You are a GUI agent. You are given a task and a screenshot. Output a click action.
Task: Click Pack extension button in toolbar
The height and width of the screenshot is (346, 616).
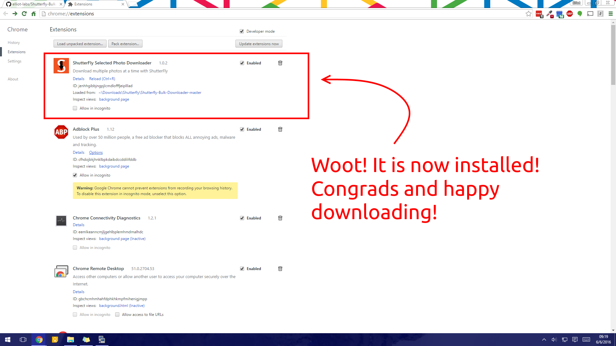click(x=124, y=44)
